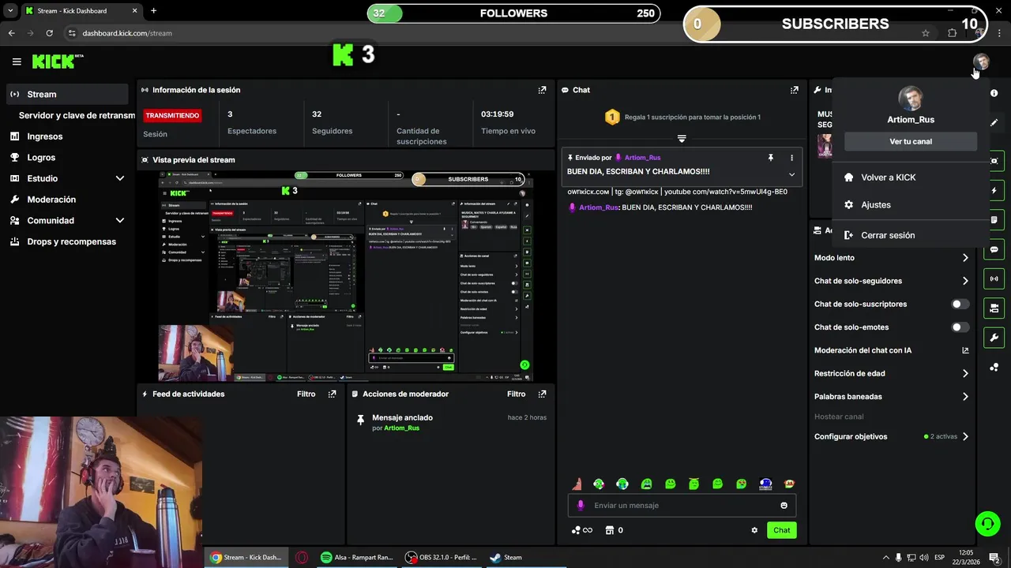Open Steam from the Windows taskbar
This screenshot has height=568, width=1011.
click(505, 557)
